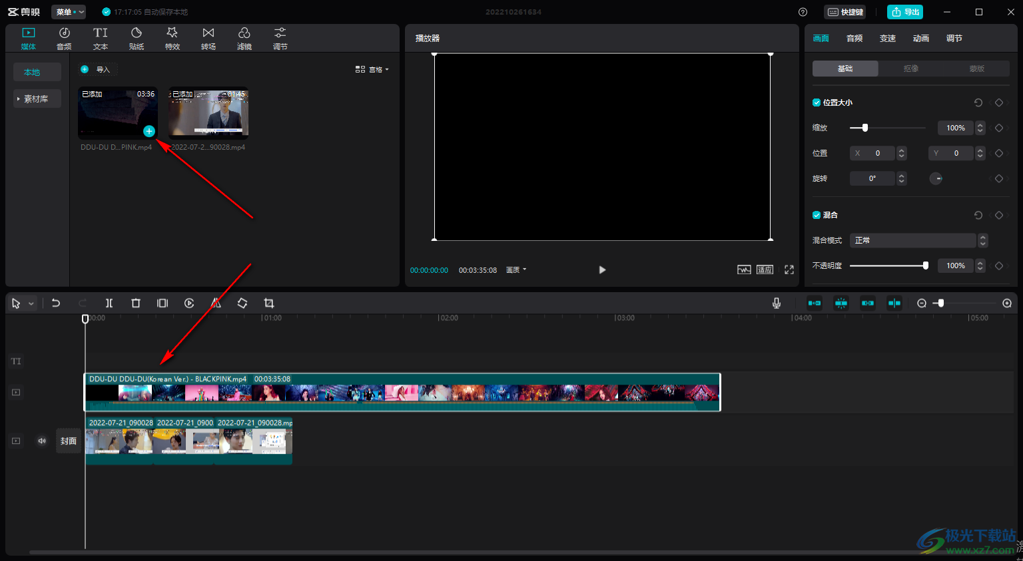Image resolution: width=1023 pixels, height=561 pixels.
Task: Switch to the 变速 speed tab
Action: (x=888, y=39)
